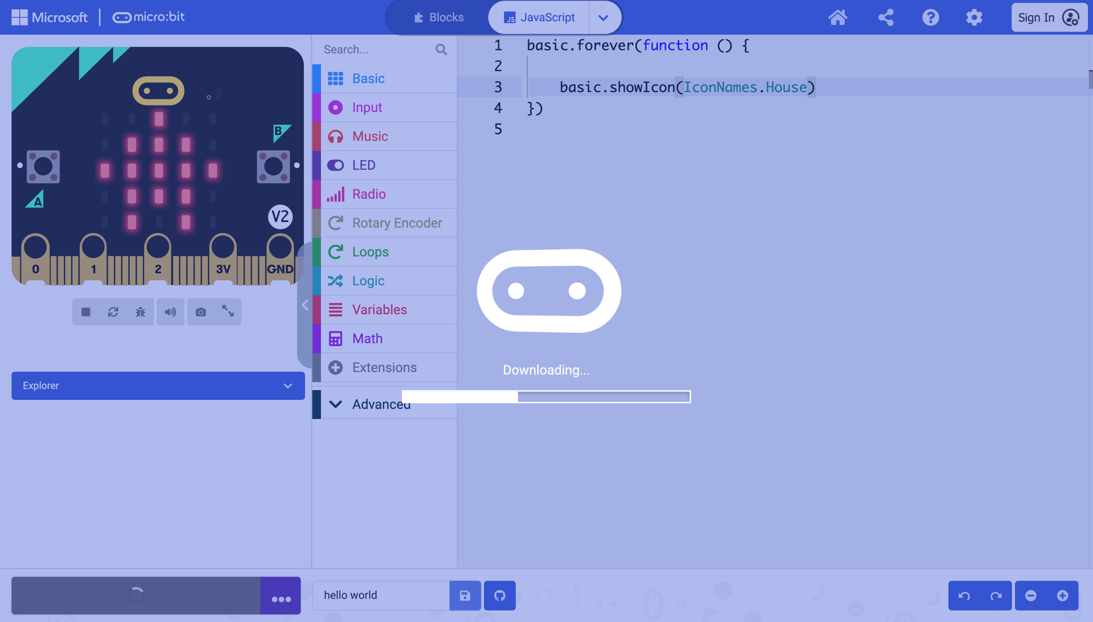Image resolution: width=1093 pixels, height=622 pixels.
Task: Mute the simulator audio
Action: click(170, 312)
